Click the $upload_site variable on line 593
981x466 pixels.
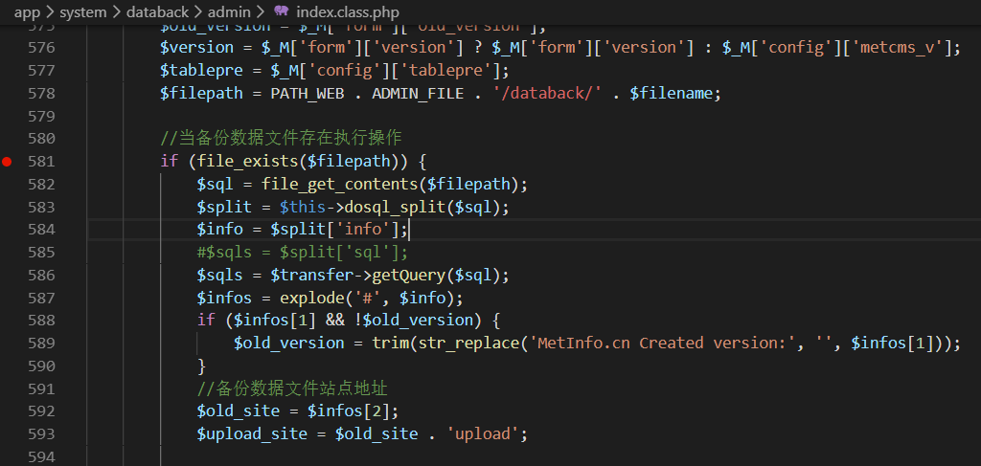pos(252,434)
